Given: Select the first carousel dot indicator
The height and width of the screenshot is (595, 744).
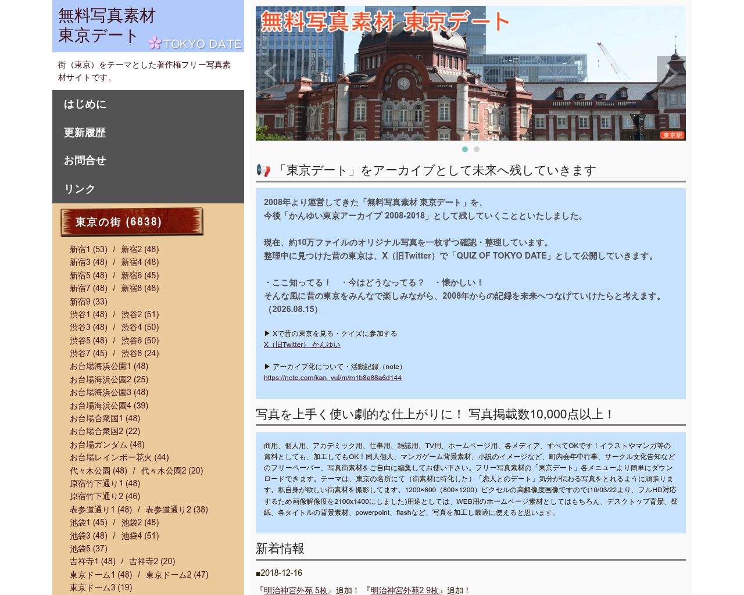Looking at the screenshot, I should click(465, 149).
